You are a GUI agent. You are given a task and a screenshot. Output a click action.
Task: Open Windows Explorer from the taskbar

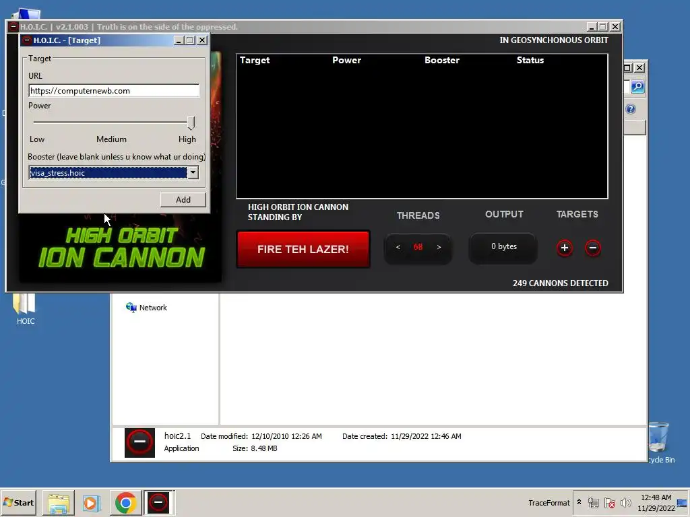59,502
